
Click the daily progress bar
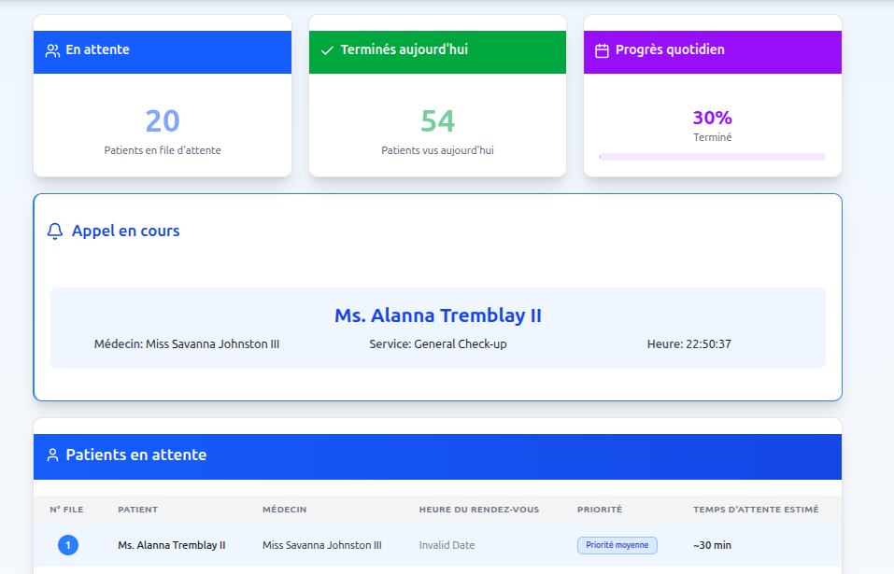(712, 157)
